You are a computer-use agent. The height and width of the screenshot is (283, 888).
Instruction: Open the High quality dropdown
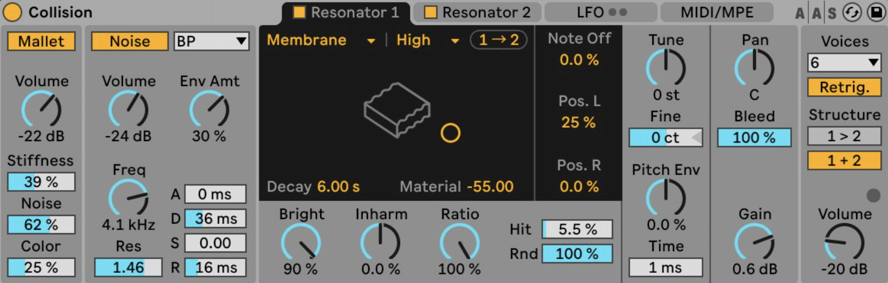pyautogui.click(x=427, y=40)
